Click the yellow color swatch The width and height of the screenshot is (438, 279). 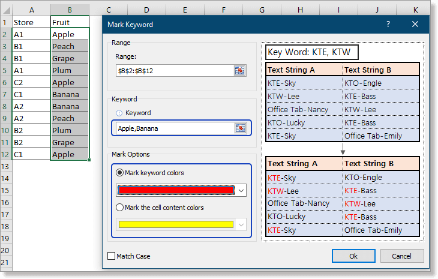click(175, 224)
